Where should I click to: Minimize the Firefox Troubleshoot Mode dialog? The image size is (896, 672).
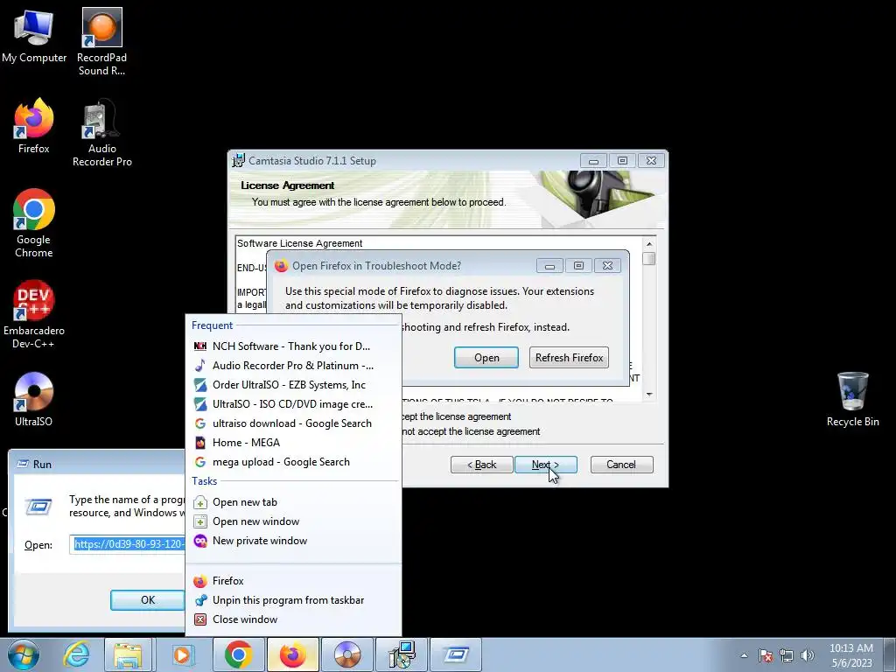pyautogui.click(x=549, y=266)
